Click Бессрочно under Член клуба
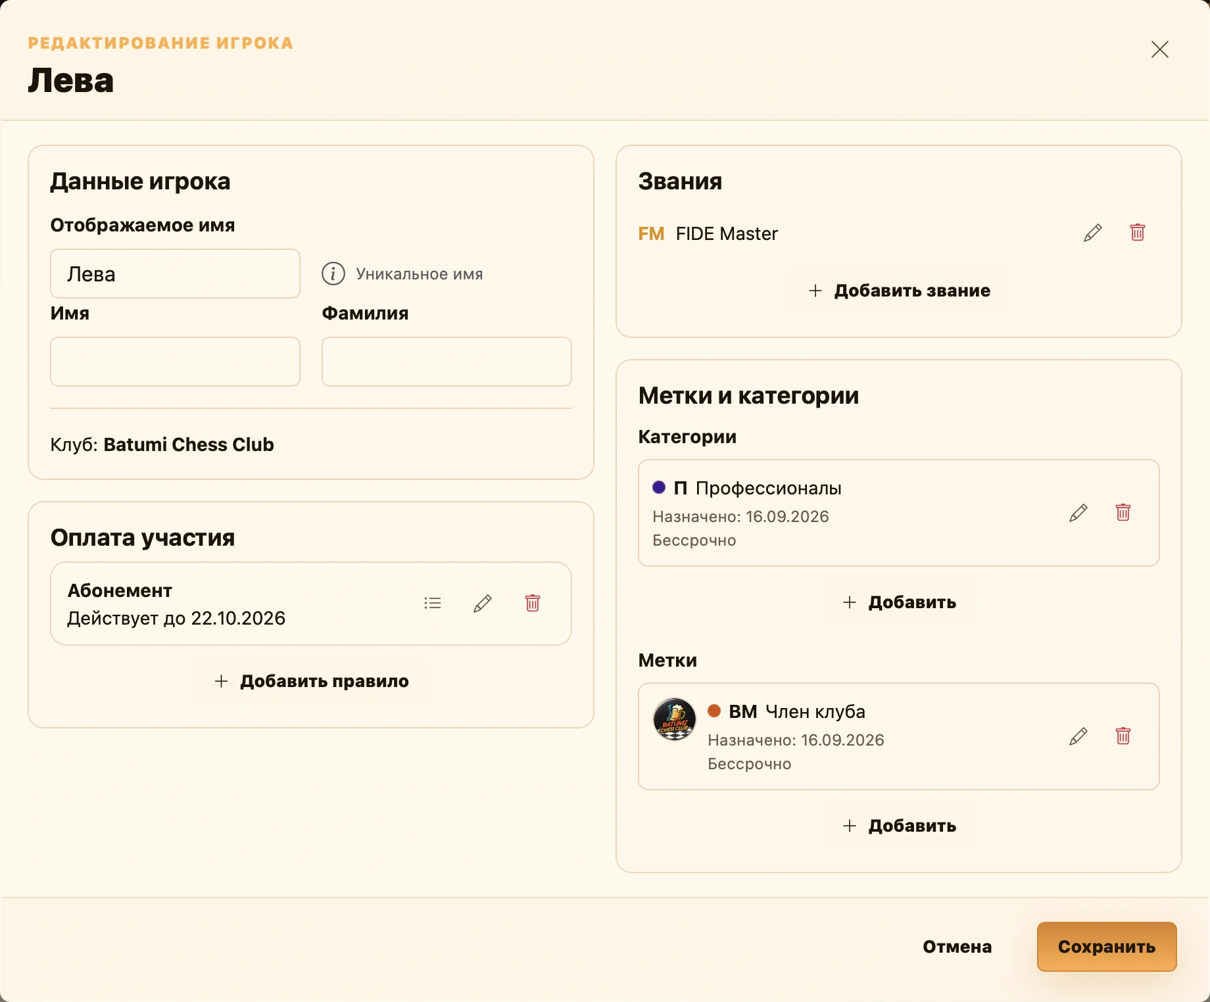The height and width of the screenshot is (1002, 1210). tap(749, 764)
